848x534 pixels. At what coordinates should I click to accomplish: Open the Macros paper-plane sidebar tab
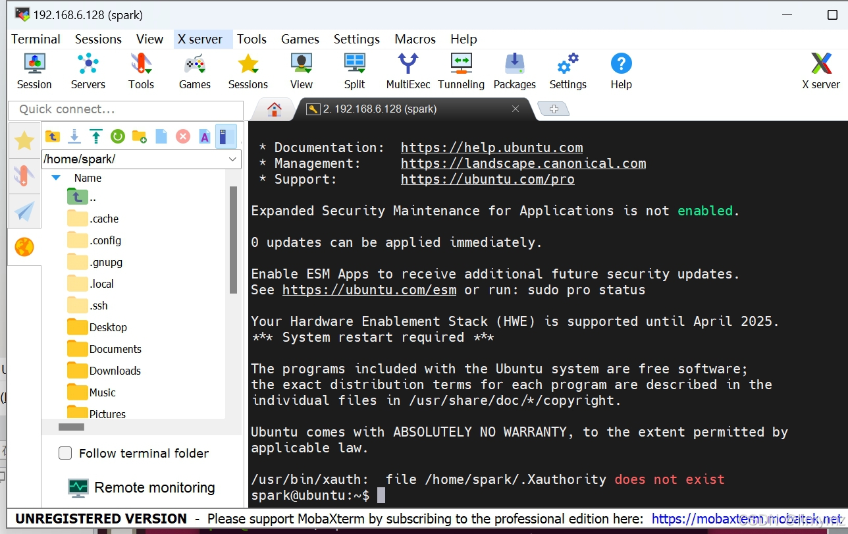pyautogui.click(x=24, y=211)
